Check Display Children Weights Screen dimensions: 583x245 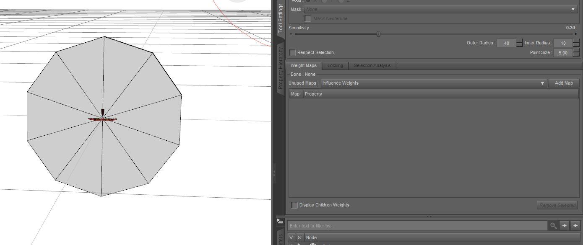pos(294,205)
